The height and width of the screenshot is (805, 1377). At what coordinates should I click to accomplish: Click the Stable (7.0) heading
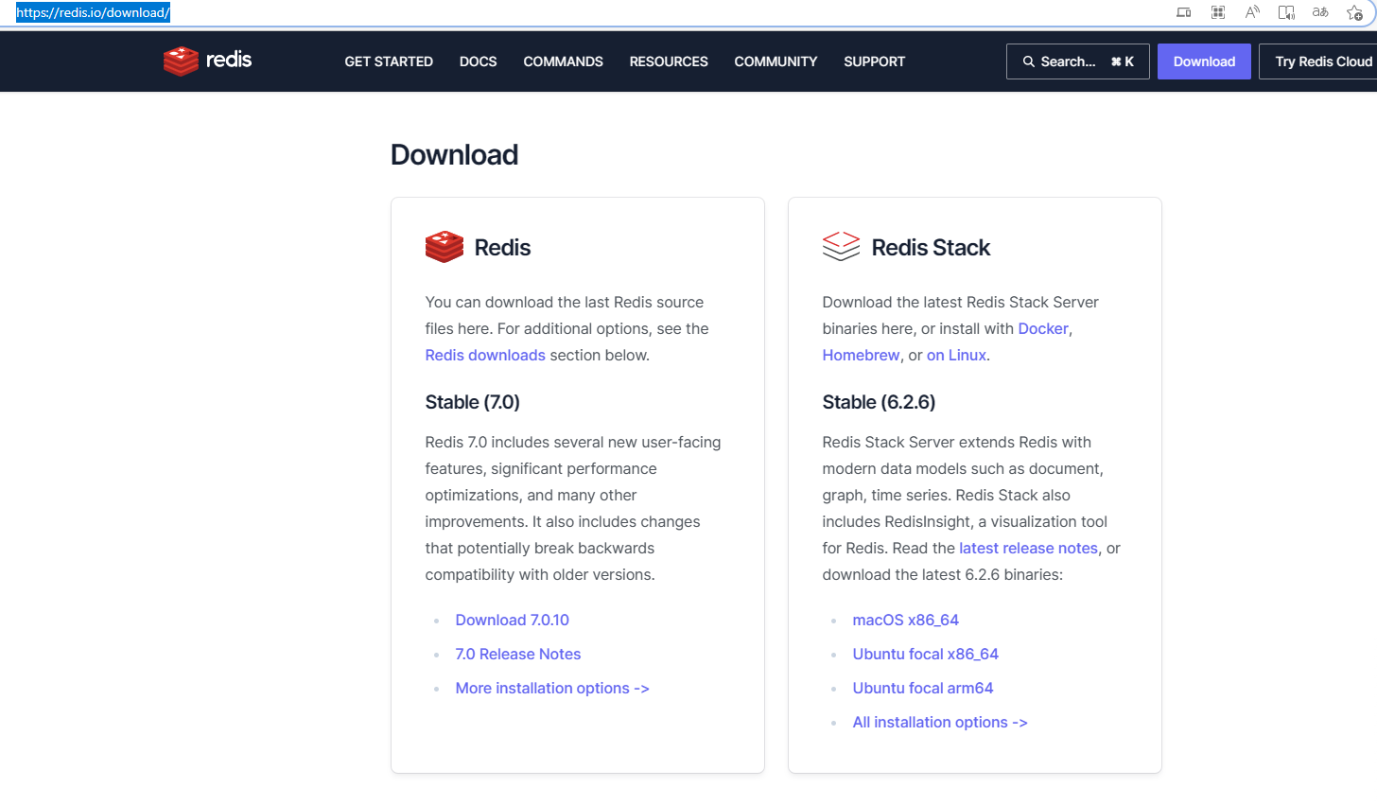[472, 402]
